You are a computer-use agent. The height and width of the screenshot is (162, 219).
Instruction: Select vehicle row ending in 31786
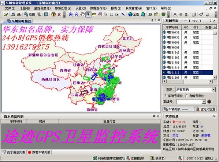tap(188, 63)
